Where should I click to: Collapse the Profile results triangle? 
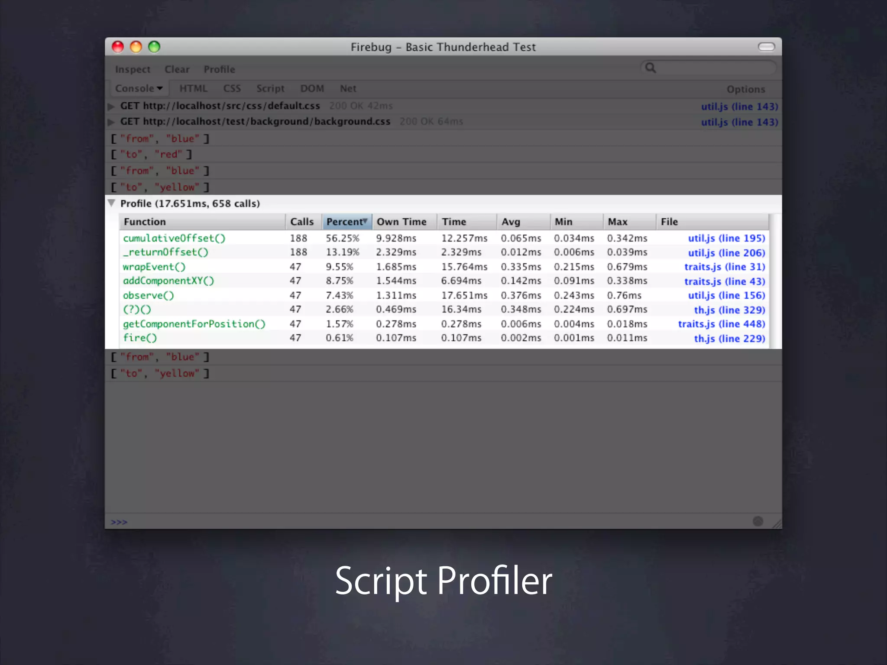[x=111, y=203]
